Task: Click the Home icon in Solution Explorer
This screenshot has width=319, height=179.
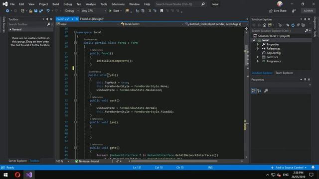Action: tap(264, 25)
